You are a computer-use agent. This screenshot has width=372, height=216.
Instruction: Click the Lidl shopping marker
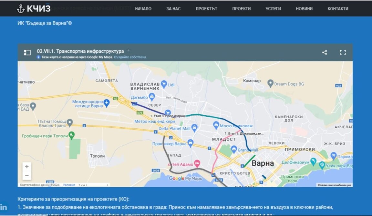164,84
